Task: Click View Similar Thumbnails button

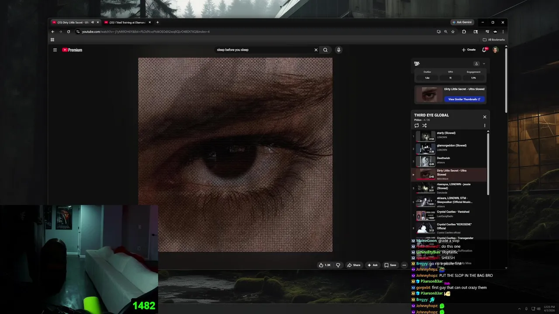Action: (x=464, y=99)
